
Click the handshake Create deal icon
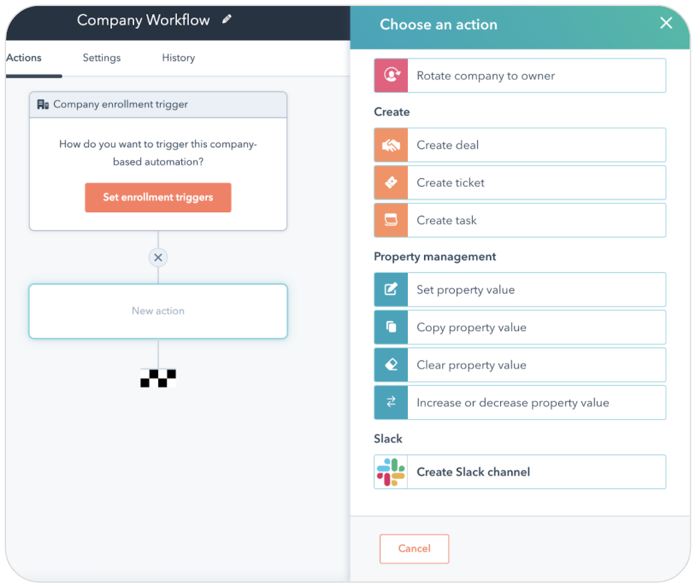pos(391,145)
